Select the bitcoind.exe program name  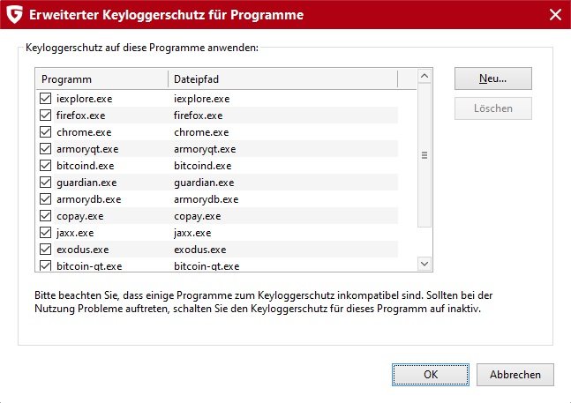coord(86,166)
